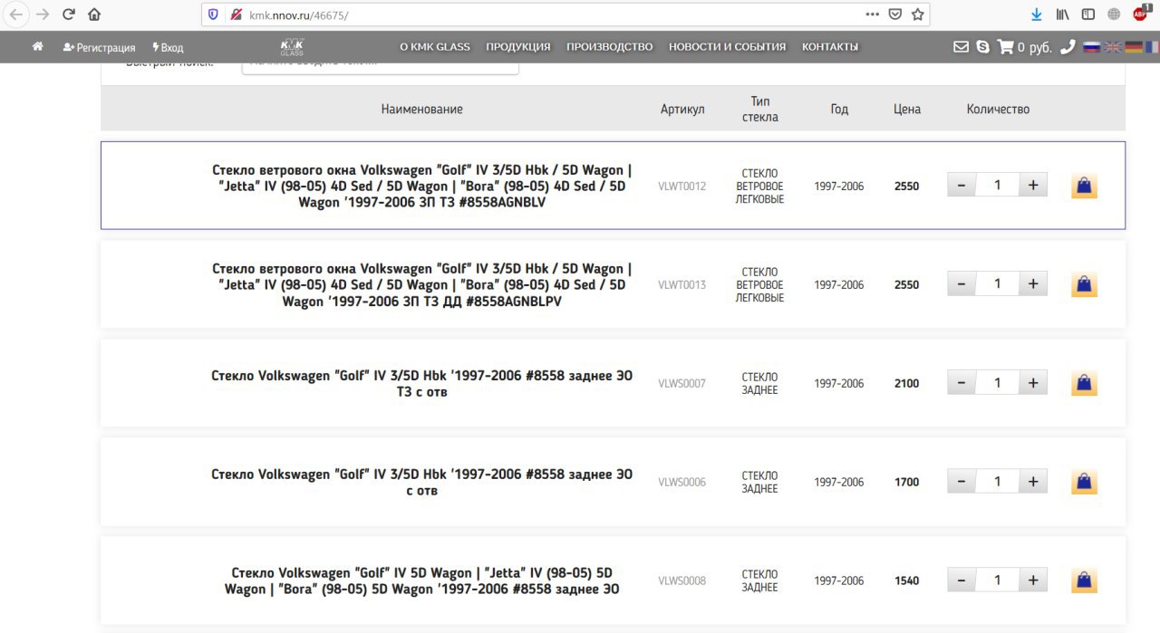The width and height of the screenshot is (1160, 633).
Task: Decrease quantity for VLWS0008 row
Action: click(x=962, y=580)
